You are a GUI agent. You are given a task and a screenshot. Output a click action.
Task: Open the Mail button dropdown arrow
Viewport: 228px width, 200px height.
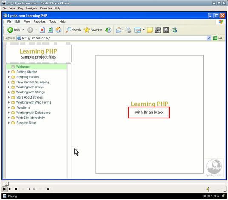(123, 30)
